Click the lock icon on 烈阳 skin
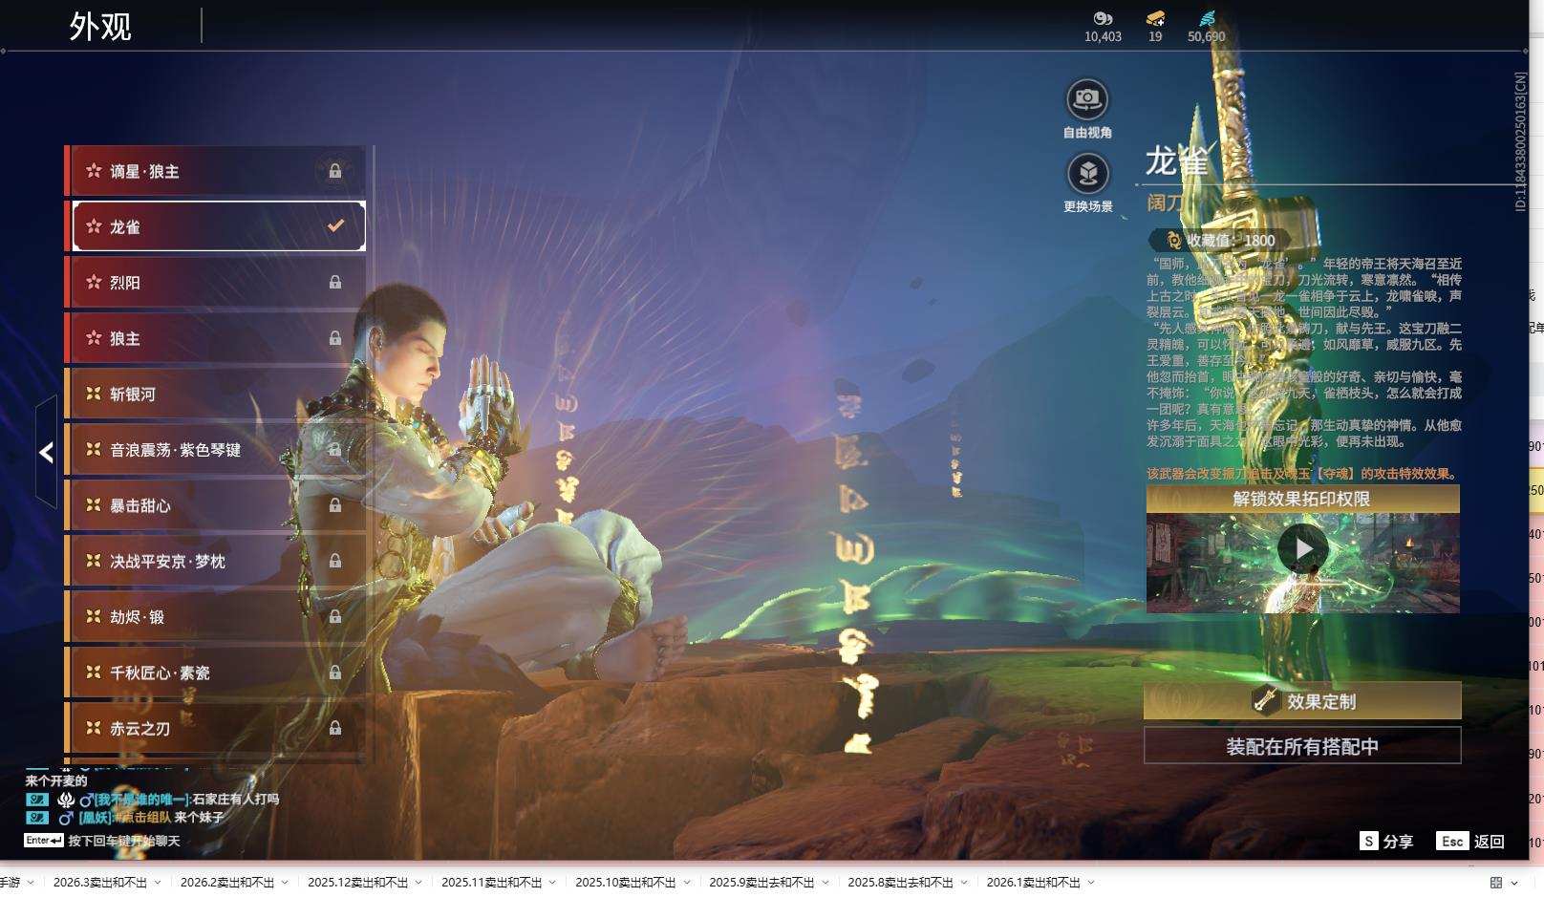1544x897 pixels. tap(335, 283)
